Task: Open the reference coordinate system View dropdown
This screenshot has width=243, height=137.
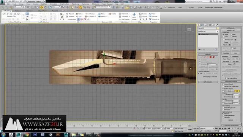Action: pyautogui.click(x=56, y=7)
